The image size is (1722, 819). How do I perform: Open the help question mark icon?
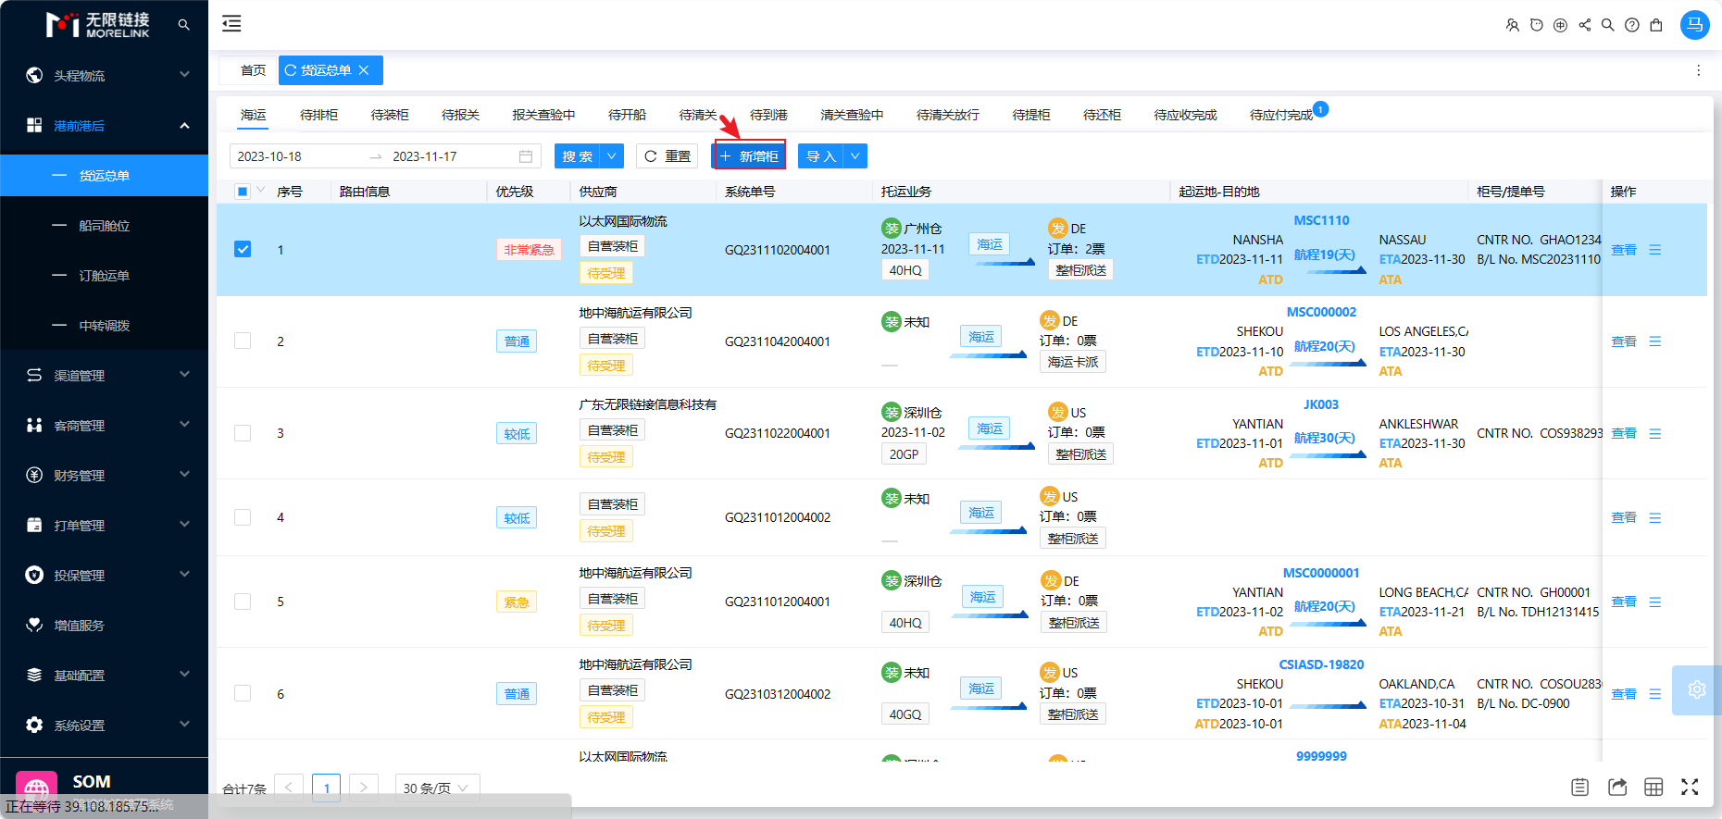(x=1632, y=25)
